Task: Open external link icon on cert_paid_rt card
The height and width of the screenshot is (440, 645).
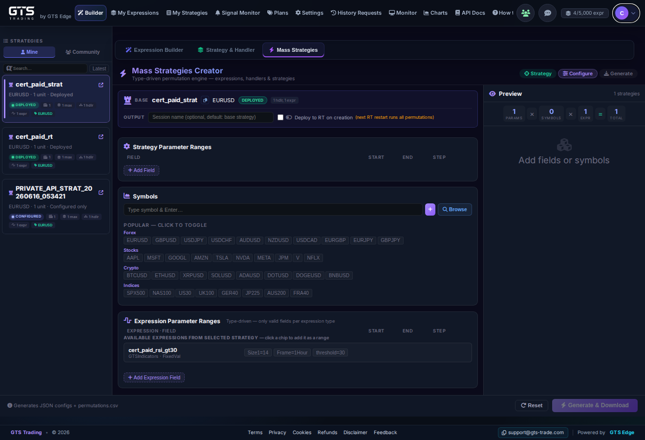Action: click(x=101, y=137)
